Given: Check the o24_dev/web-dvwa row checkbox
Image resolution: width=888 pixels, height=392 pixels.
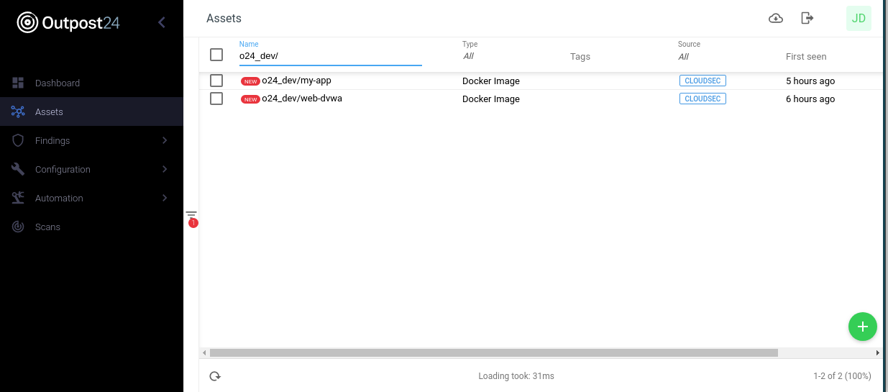Looking at the screenshot, I should [x=216, y=99].
